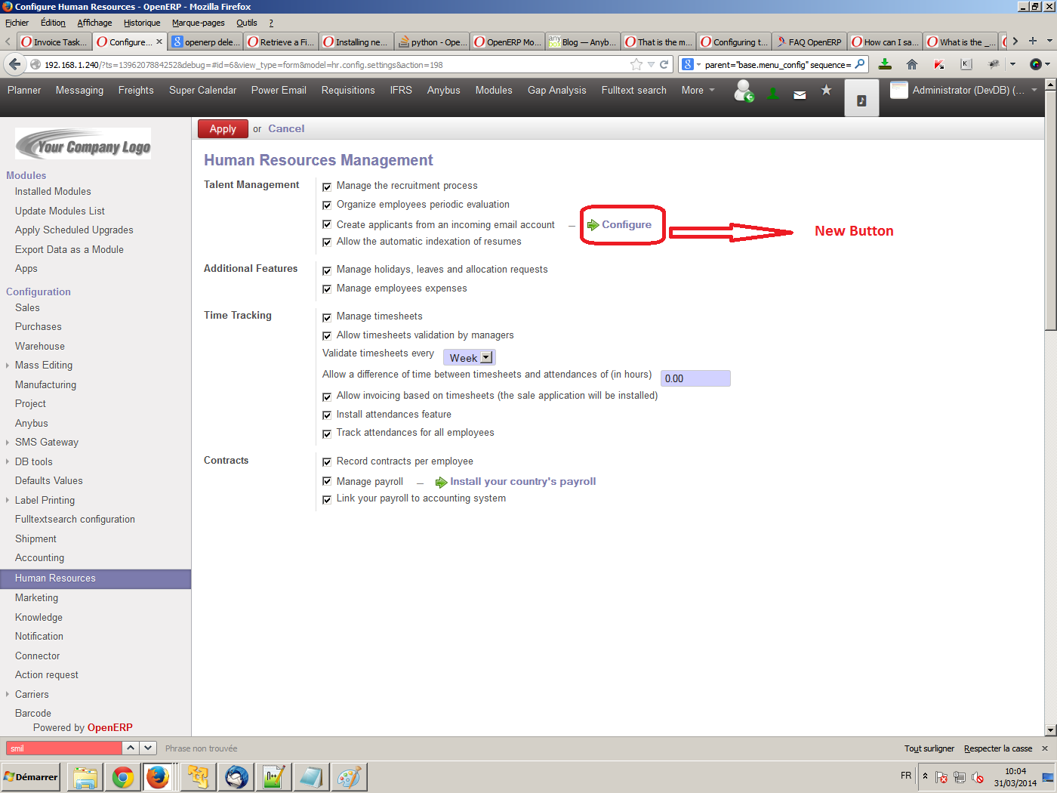The image size is (1057, 793).
Task: Toggle Manage holidays, leaves and allocation checkbox
Action: tap(327, 270)
